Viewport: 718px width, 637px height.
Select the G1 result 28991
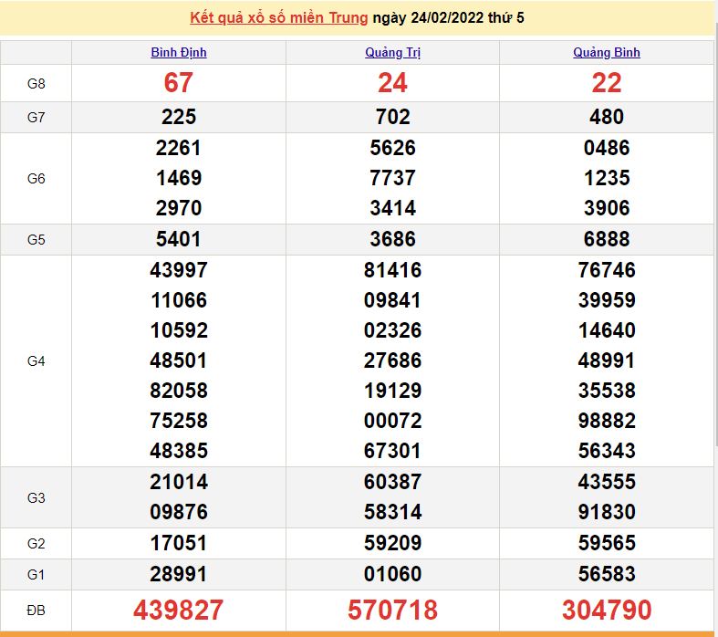pyautogui.click(x=179, y=574)
